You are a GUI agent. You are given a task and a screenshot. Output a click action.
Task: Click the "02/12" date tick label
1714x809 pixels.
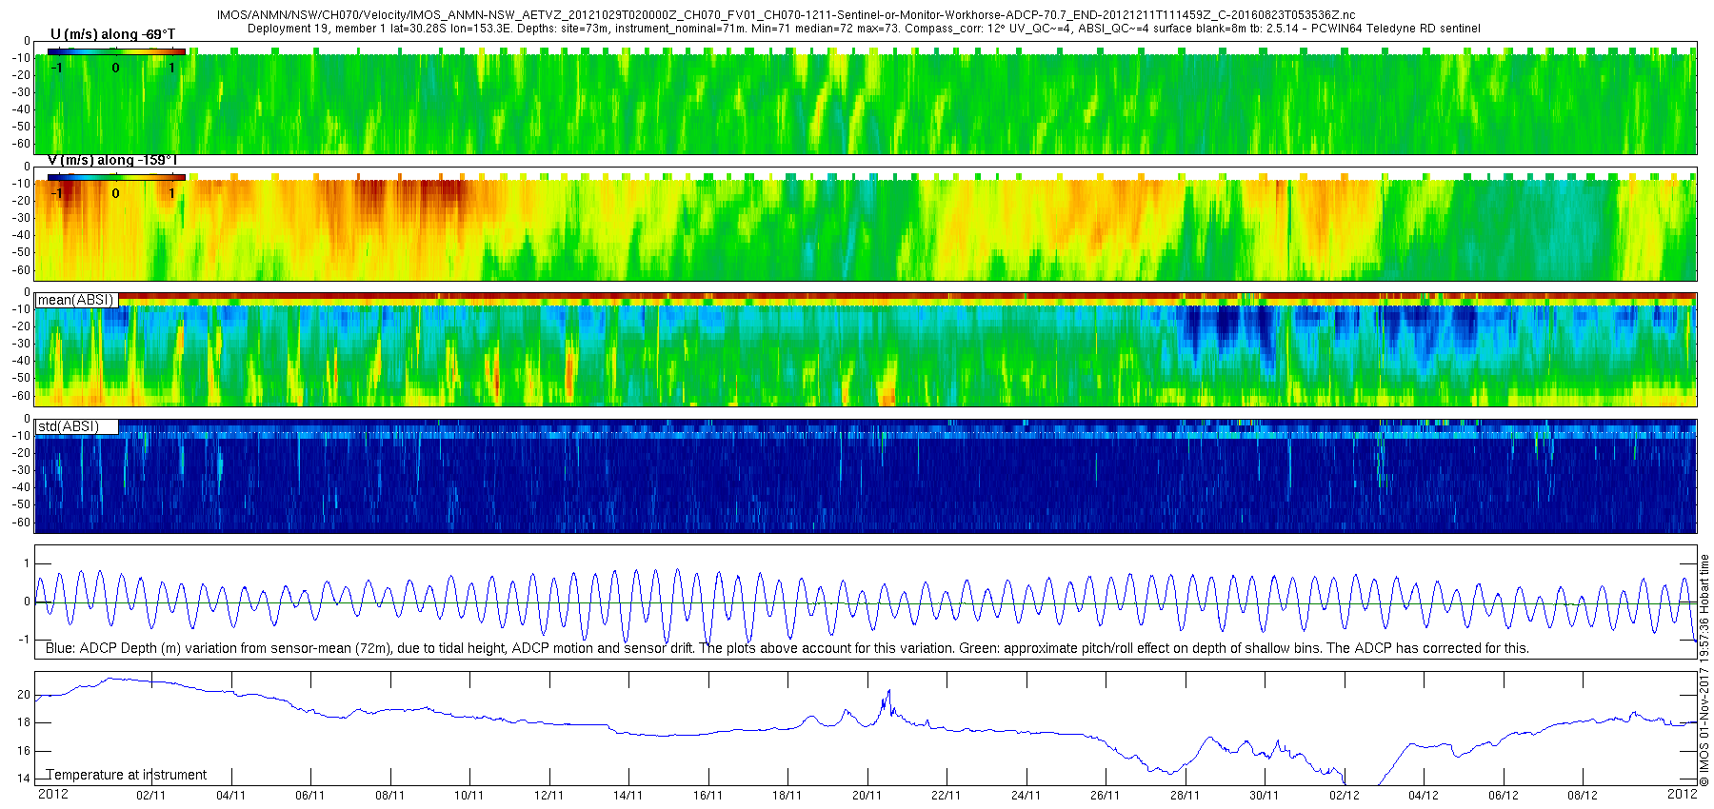[x=1344, y=796]
